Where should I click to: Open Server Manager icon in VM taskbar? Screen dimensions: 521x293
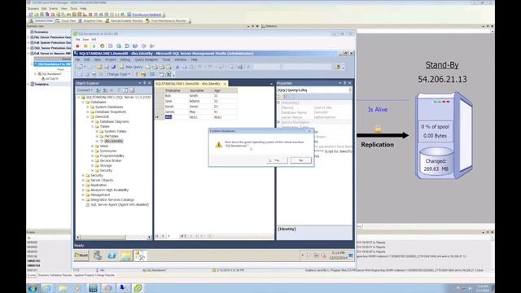98,256
